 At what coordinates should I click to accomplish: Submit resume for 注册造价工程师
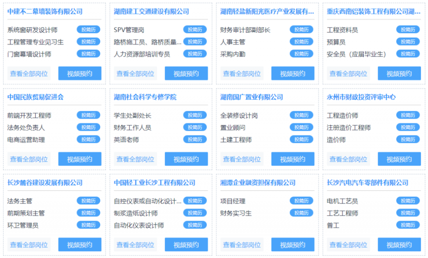(408, 127)
